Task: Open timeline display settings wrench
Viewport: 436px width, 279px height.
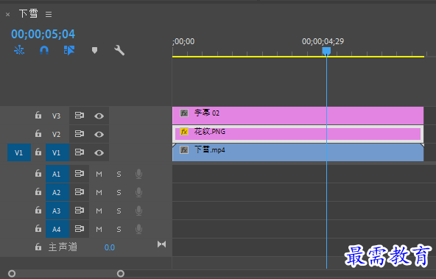Action: click(119, 50)
